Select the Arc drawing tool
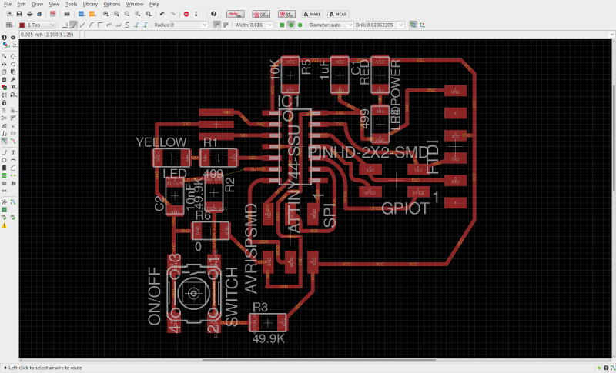The width and height of the screenshot is (616, 373). pyautogui.click(x=13, y=160)
